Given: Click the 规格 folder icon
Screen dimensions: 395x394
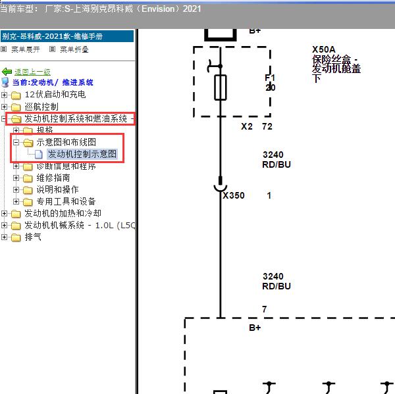Looking at the screenshot, I should coord(28,130).
